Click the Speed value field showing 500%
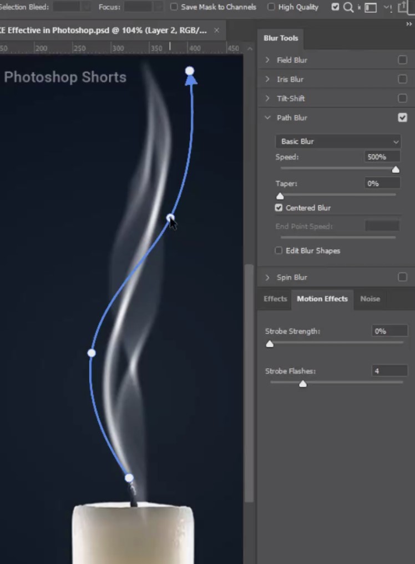 click(x=382, y=157)
